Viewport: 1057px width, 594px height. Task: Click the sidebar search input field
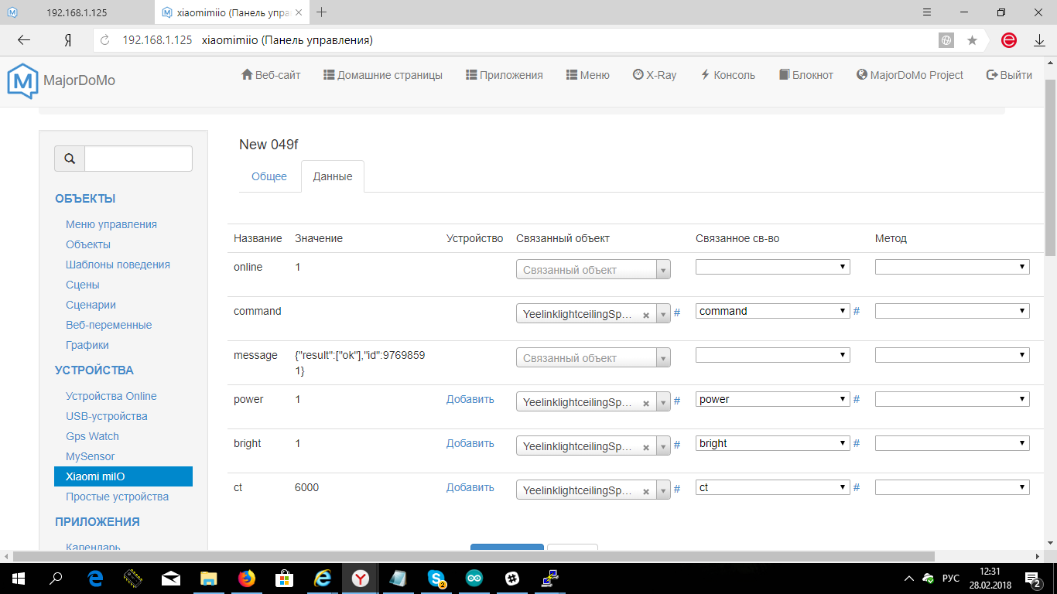138,159
